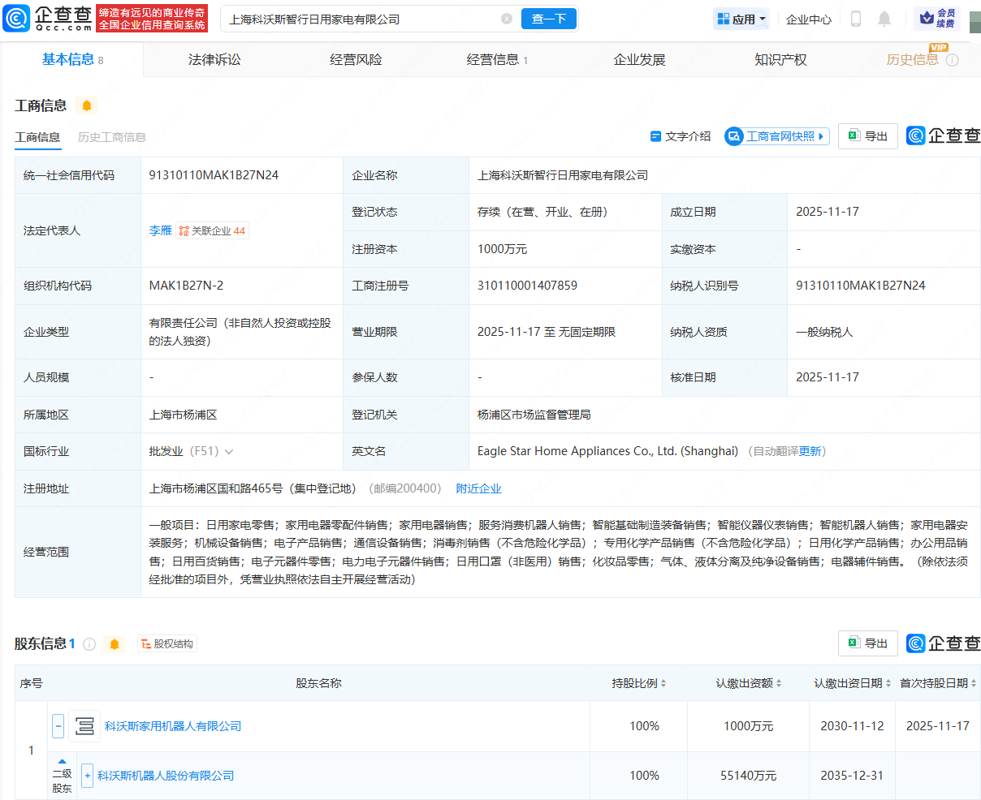Expand the 科沃斯机器人股份有限公司 shareholder row
Viewport: 981px width, 800px height.
(x=87, y=776)
